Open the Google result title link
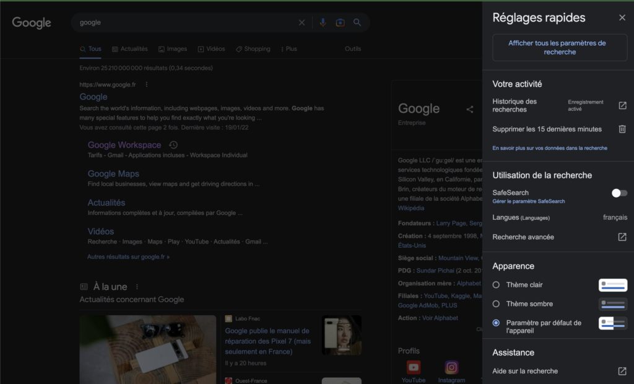This screenshot has width=634, height=384. pyautogui.click(x=93, y=97)
